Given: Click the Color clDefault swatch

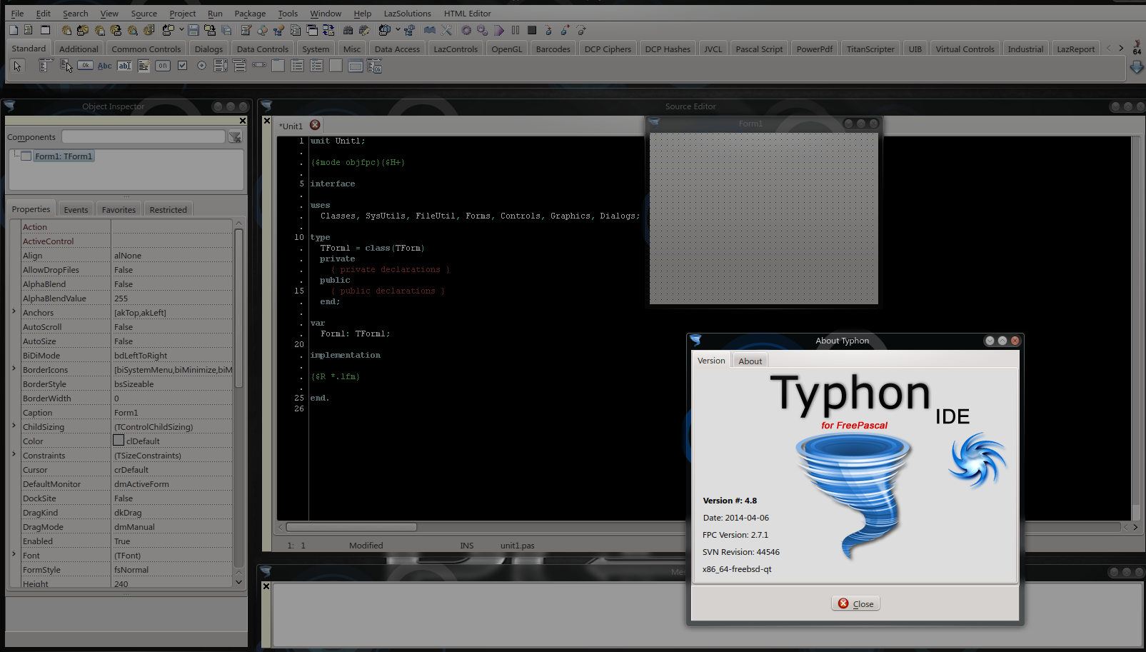Looking at the screenshot, I should (119, 441).
